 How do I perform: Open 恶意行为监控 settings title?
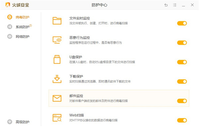(x=80, y=38)
